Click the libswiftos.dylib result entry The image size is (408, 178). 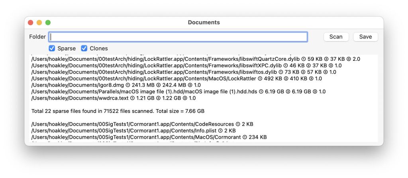point(183,72)
